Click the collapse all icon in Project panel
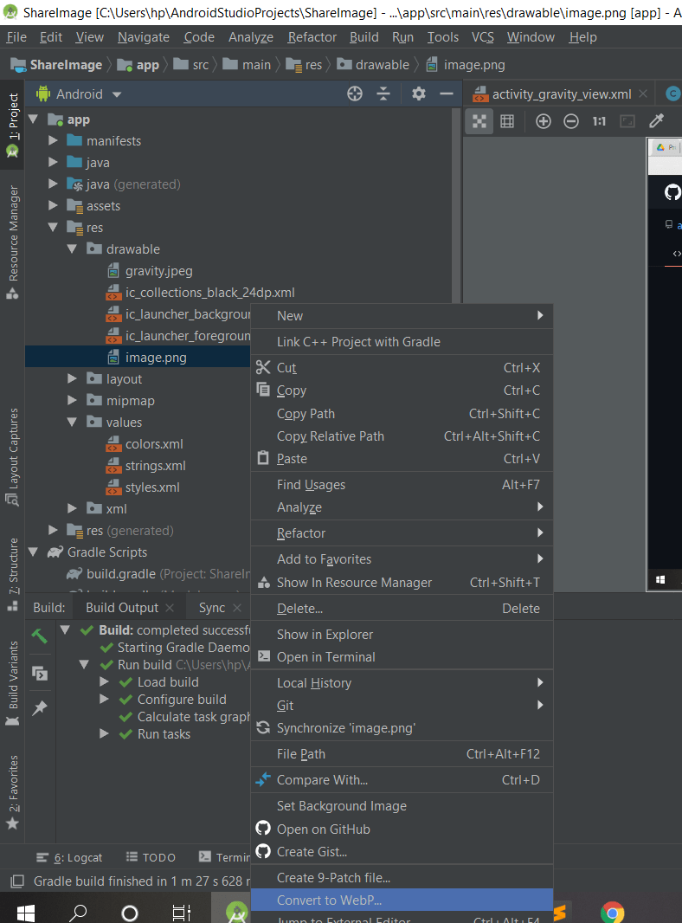 point(383,94)
